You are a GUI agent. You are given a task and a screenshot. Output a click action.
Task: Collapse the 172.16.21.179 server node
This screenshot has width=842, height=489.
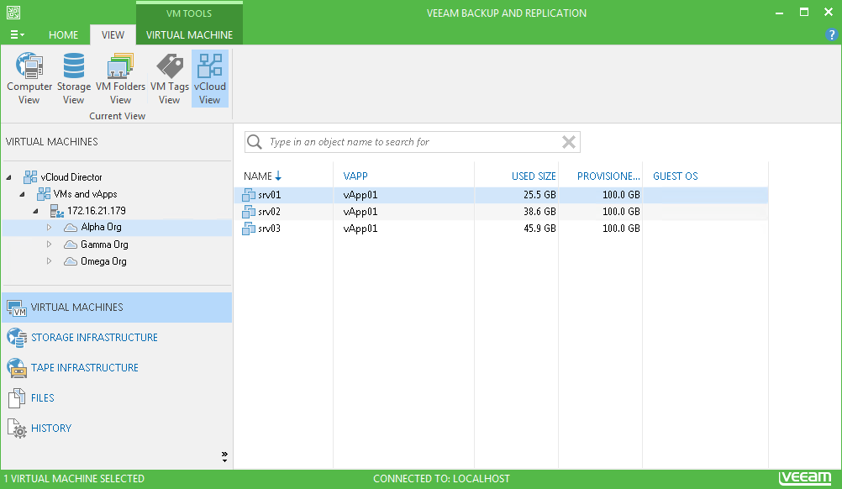point(36,211)
